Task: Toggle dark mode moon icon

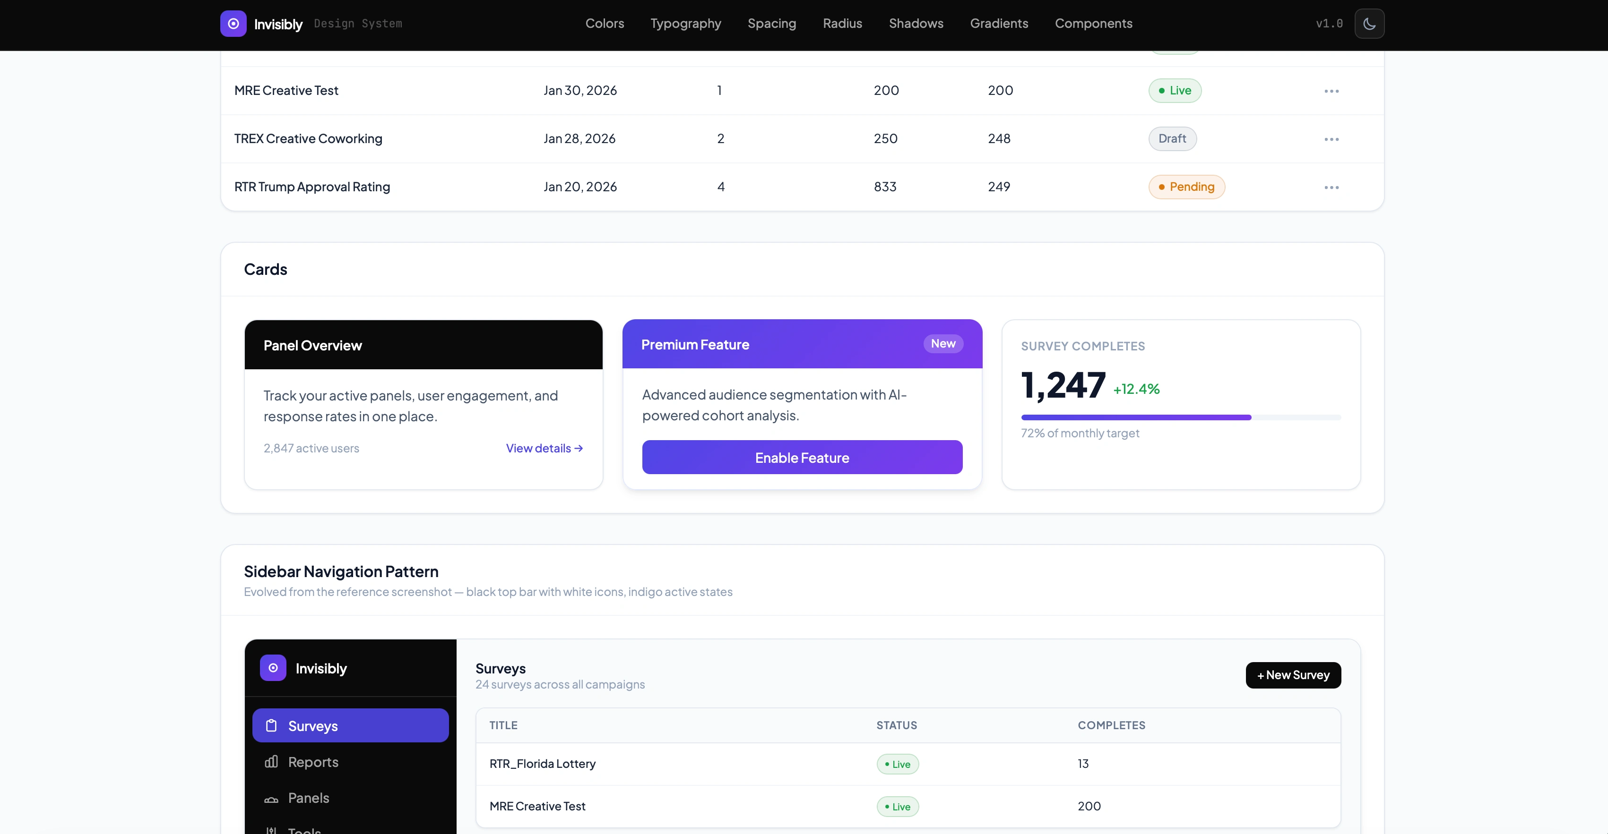Action: (x=1369, y=24)
